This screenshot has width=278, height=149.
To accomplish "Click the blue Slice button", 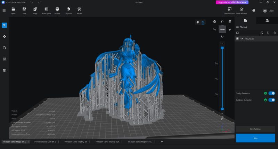I will pyautogui.click(x=255, y=138).
